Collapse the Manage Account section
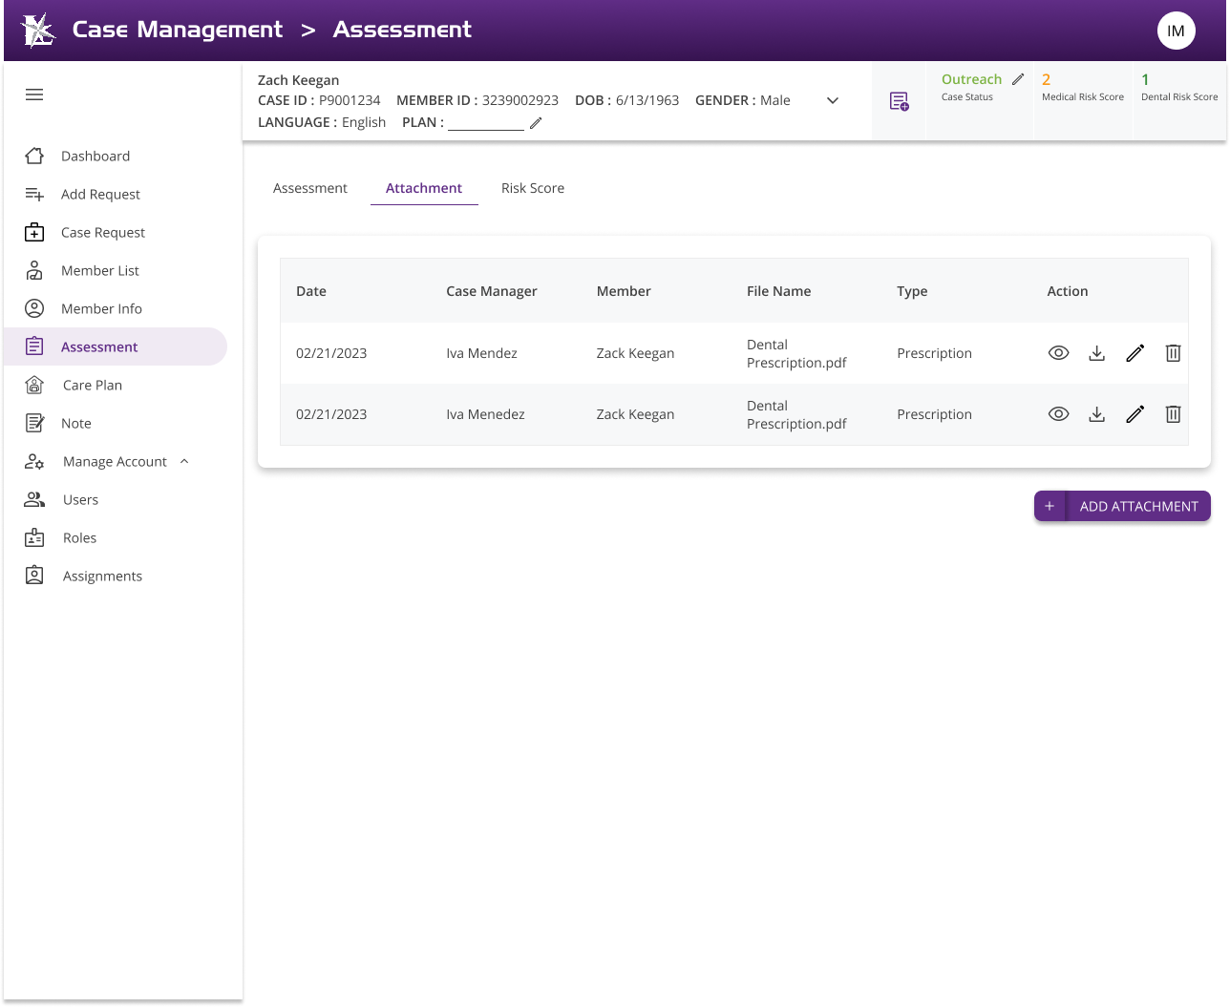 [x=184, y=462]
